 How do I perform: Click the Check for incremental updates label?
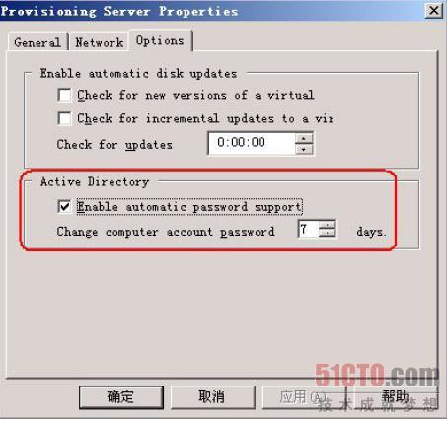[204, 118]
